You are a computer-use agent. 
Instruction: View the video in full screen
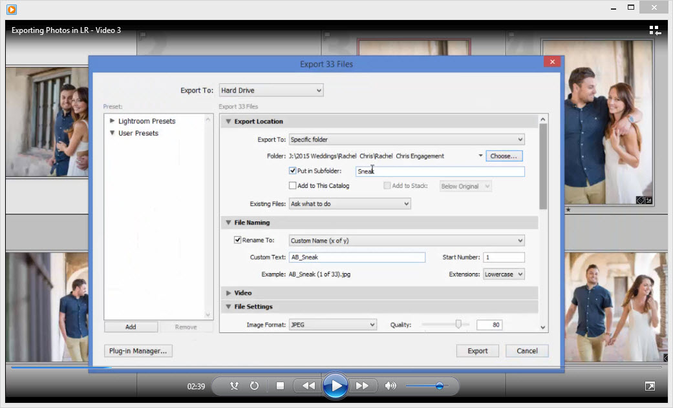point(650,386)
